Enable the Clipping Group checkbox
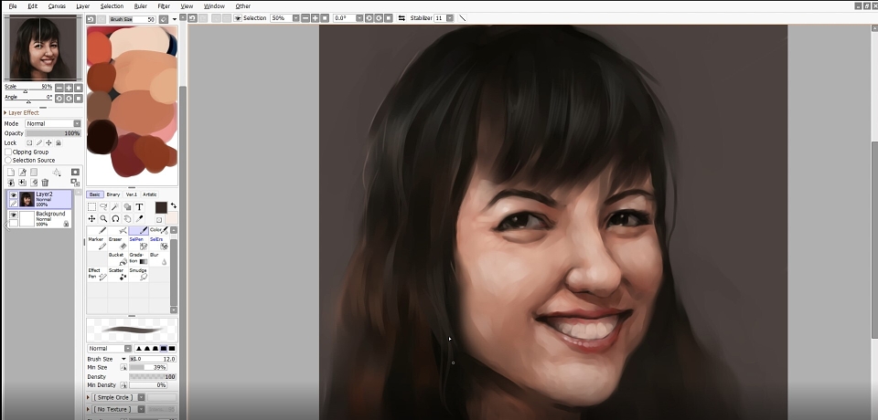 pos(8,152)
